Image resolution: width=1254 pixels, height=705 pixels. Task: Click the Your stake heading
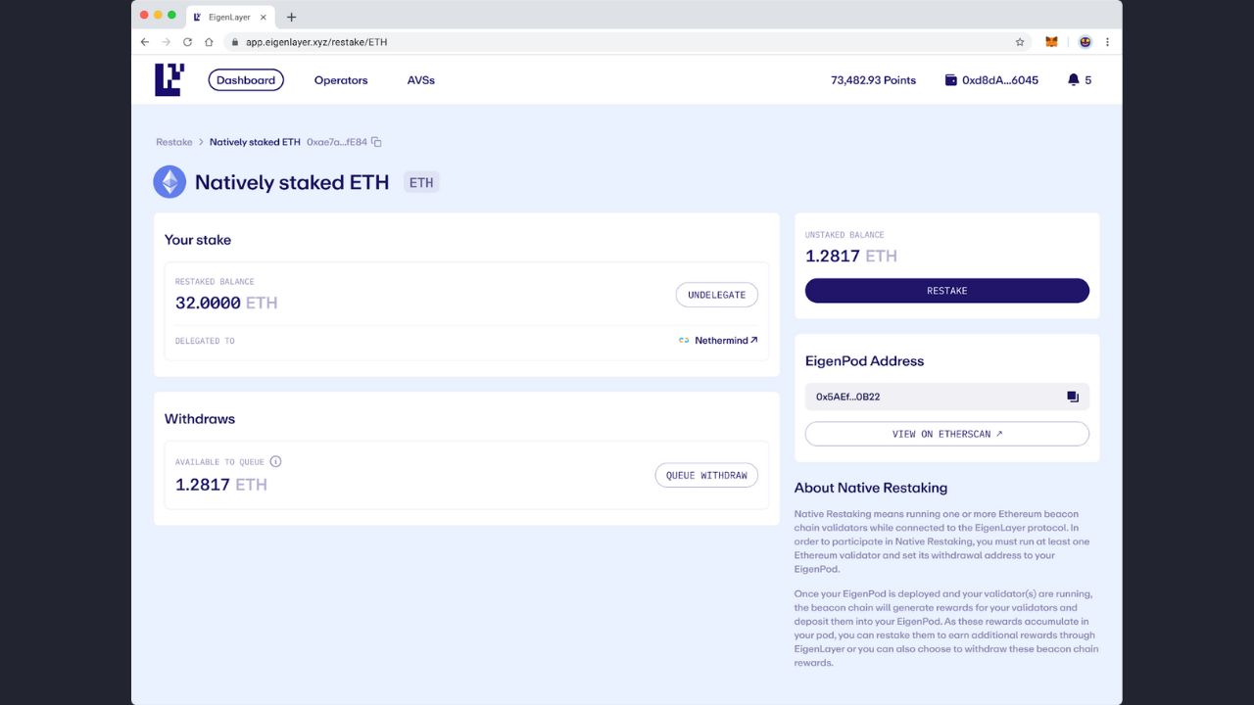tap(198, 240)
